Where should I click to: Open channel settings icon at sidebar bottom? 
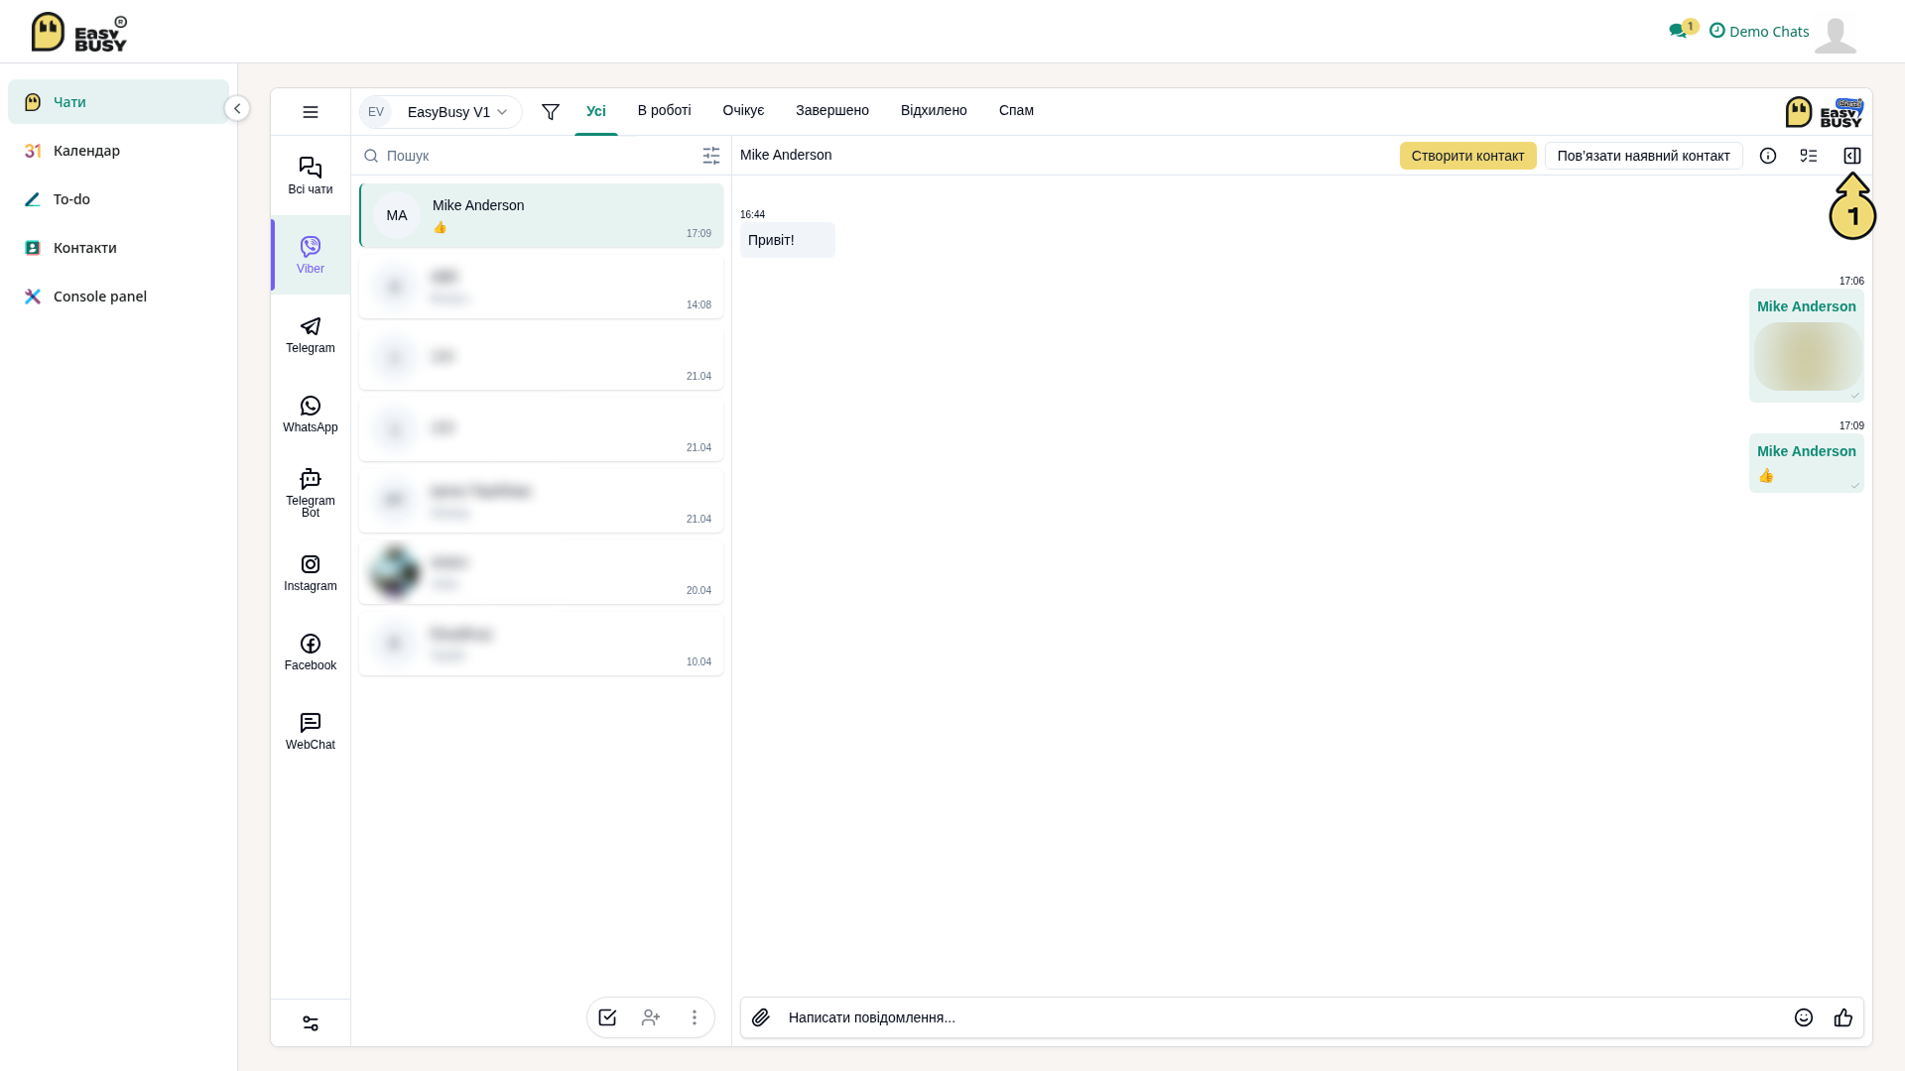coord(311,1023)
